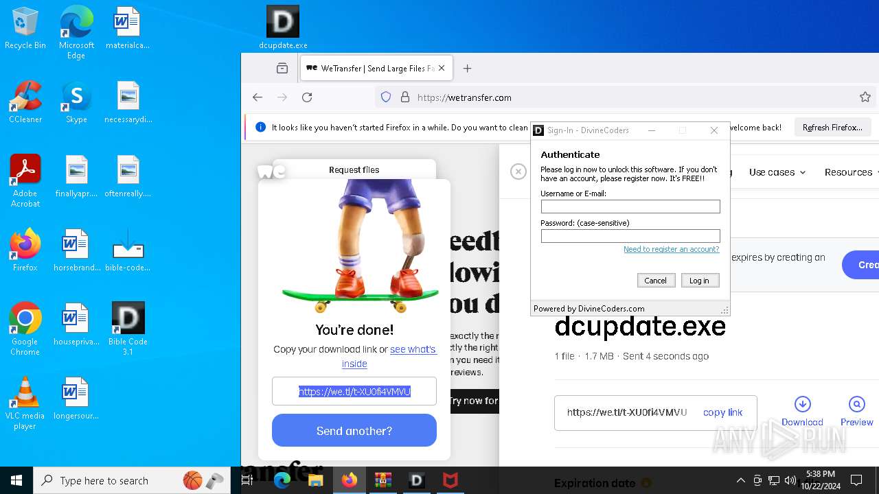
Task: Open notification center icon
Action: pyautogui.click(x=856, y=480)
